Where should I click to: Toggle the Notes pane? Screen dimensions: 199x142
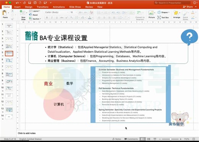point(117,139)
